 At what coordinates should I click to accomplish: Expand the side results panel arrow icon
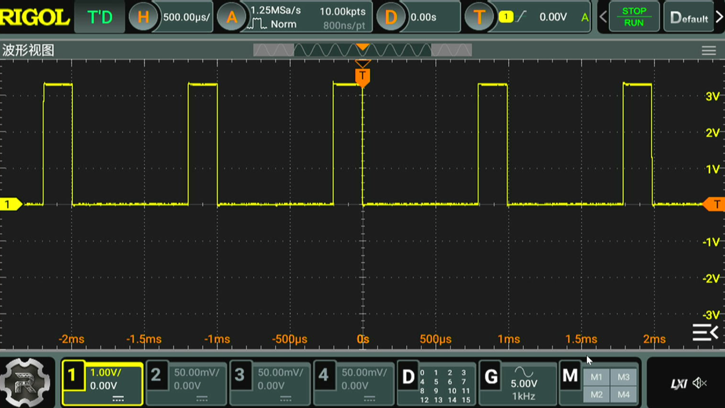point(705,332)
